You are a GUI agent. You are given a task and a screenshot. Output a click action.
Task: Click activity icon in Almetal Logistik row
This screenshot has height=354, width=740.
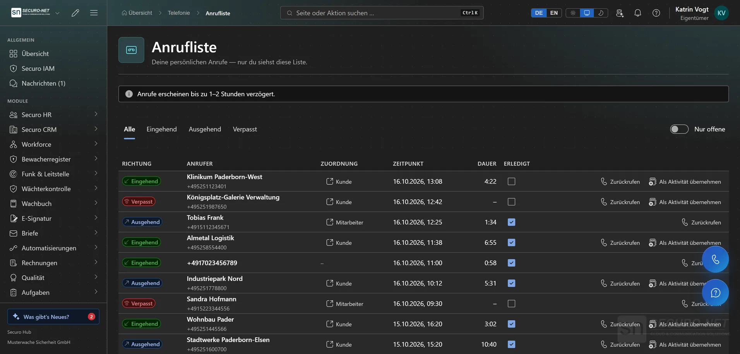coord(653,242)
